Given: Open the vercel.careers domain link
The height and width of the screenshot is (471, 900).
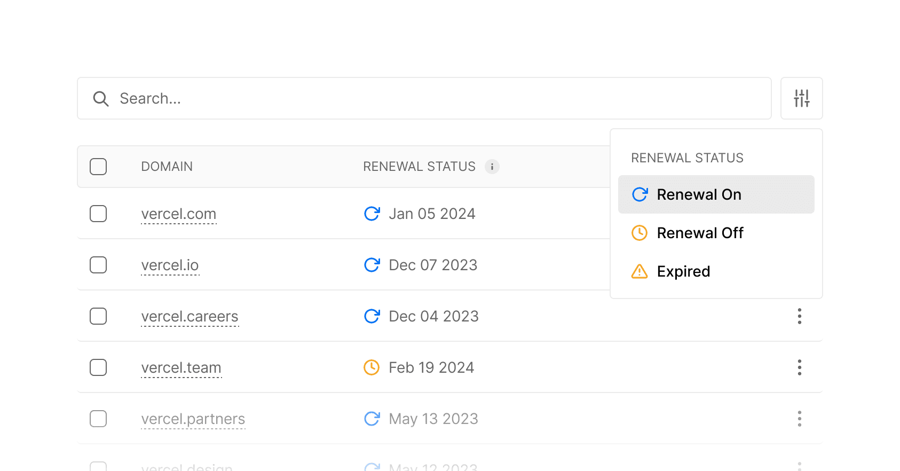Looking at the screenshot, I should [x=190, y=316].
